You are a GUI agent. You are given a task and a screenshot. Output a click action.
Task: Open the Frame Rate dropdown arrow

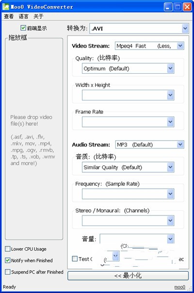(x=170, y=122)
